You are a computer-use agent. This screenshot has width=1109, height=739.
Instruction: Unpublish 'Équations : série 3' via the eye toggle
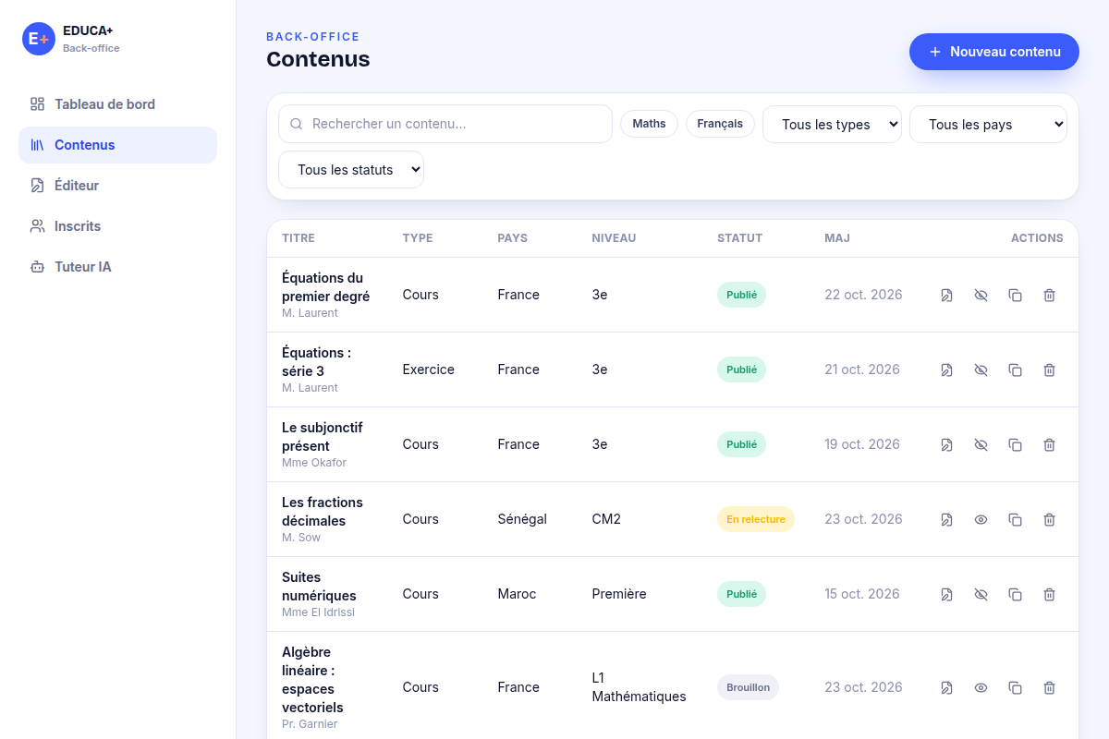pos(981,369)
